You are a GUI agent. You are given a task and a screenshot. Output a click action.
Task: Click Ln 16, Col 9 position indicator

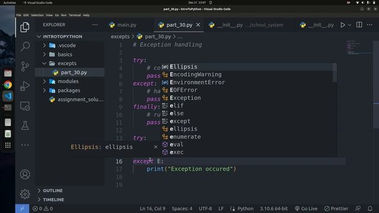coord(153,208)
